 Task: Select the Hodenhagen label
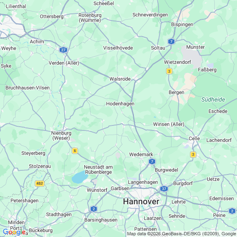point(120,104)
